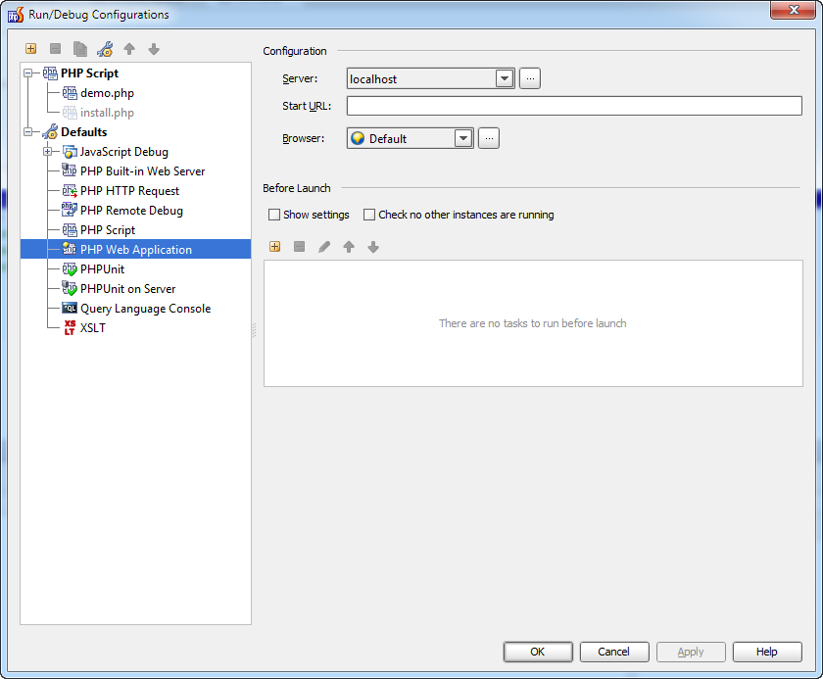This screenshot has width=823, height=679.
Task: Remove configuration using minus icon
Action: 55,49
